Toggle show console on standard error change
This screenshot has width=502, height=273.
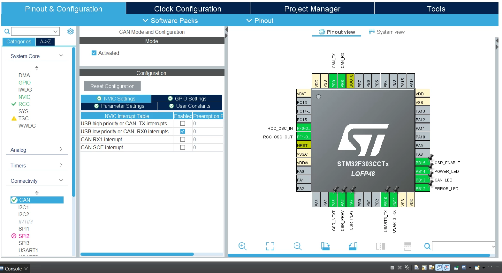click(x=446, y=268)
